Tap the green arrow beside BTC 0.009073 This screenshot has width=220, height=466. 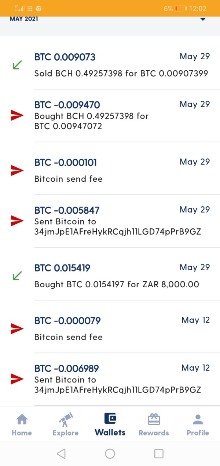click(17, 65)
